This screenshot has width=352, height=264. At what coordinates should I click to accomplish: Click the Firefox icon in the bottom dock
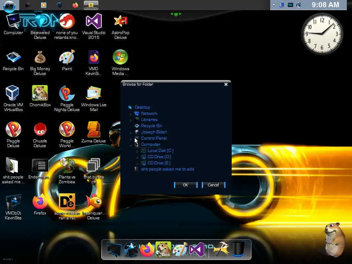[x=147, y=250]
